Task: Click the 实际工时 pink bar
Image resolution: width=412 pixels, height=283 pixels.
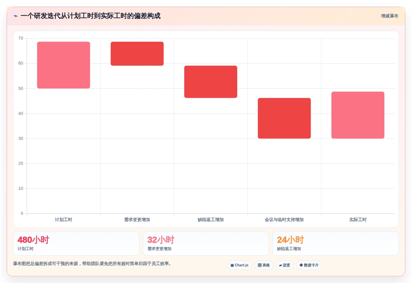Action: [x=358, y=115]
